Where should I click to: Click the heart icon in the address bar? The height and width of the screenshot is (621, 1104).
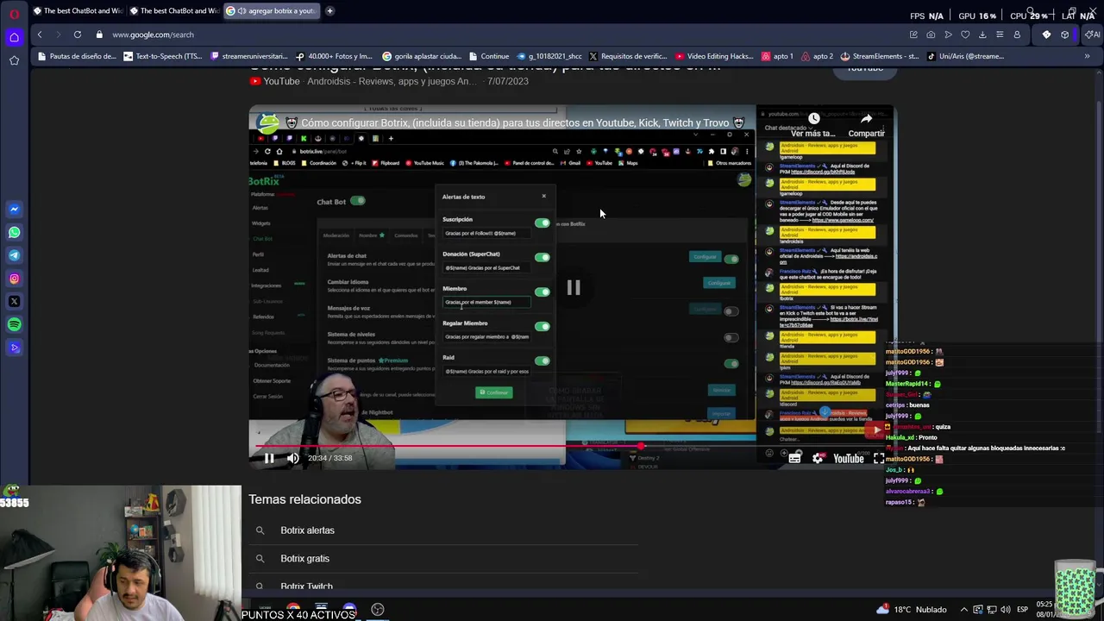[x=965, y=34]
